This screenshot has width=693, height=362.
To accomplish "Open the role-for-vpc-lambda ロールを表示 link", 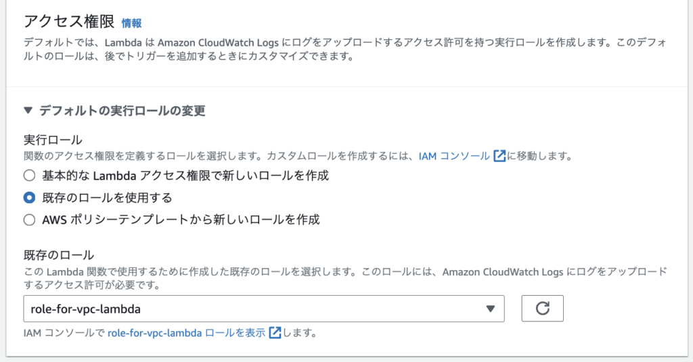I will coord(187,332).
